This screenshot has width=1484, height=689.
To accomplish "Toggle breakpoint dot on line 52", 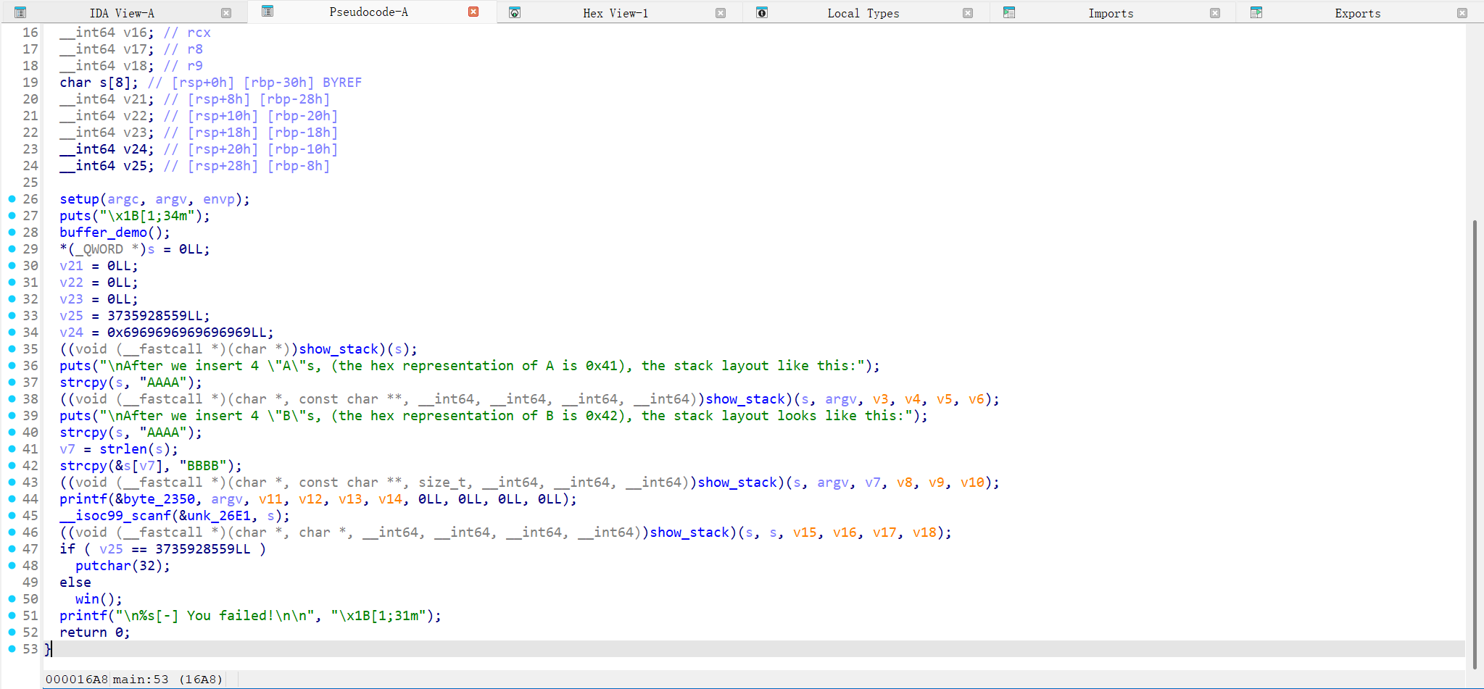I will [x=12, y=632].
